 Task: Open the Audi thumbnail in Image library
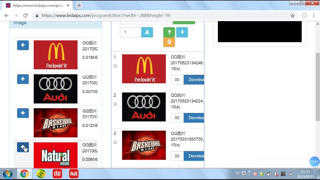[x=55, y=89]
